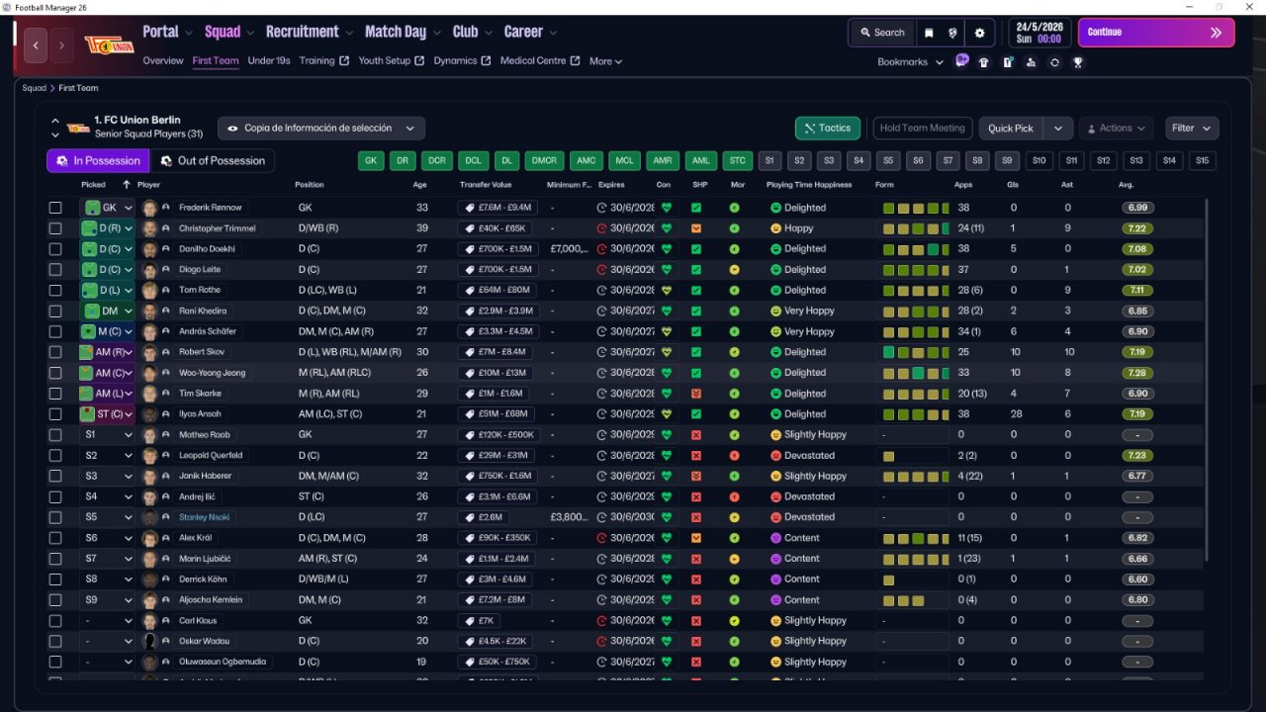Open the trophy icon shortcut
1266x712 pixels.
click(1078, 62)
